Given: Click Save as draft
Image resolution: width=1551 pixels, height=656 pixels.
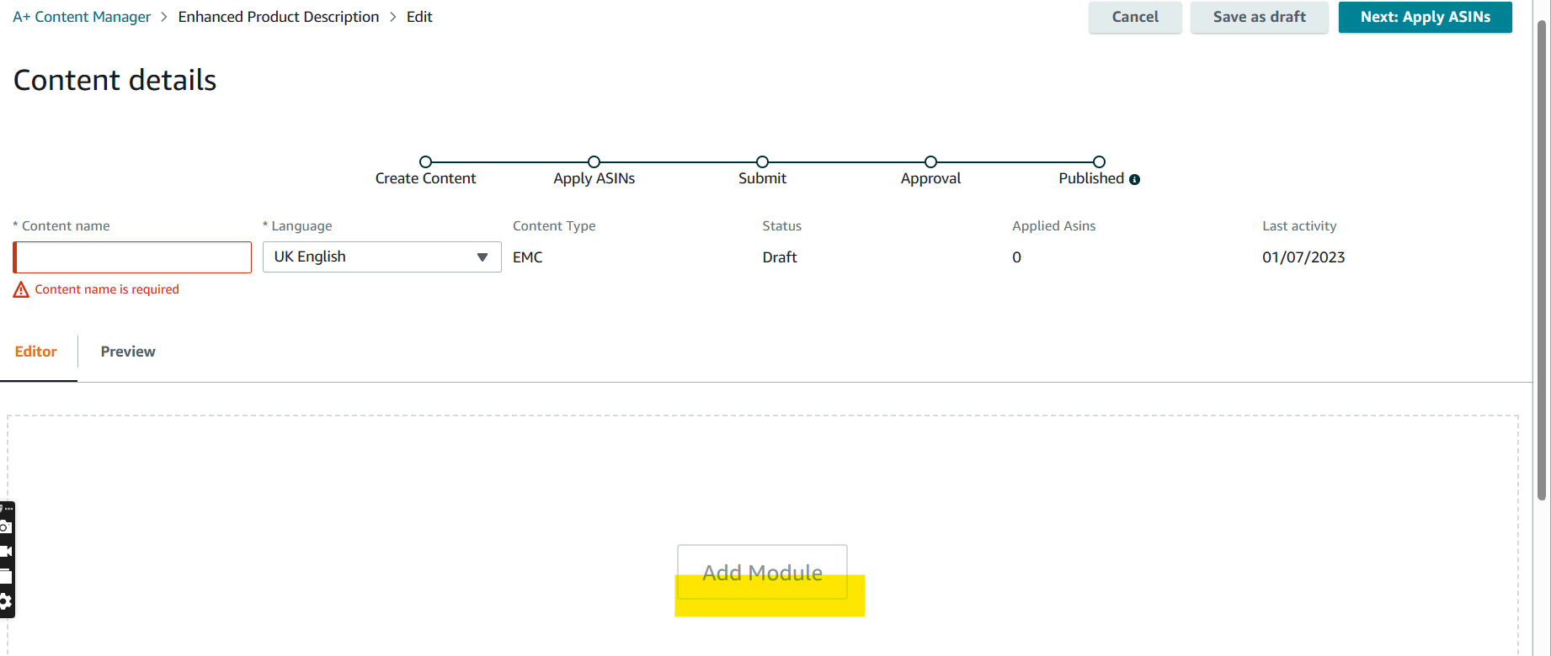Looking at the screenshot, I should click(x=1259, y=17).
